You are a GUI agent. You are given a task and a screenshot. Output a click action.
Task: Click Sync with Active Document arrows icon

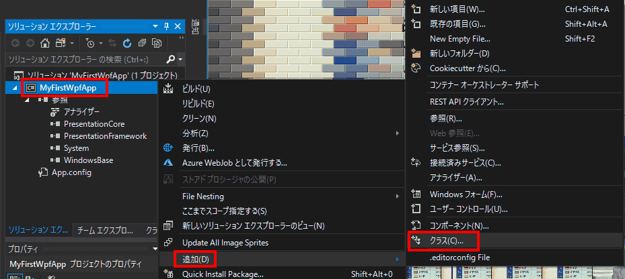pyautogui.click(x=113, y=44)
